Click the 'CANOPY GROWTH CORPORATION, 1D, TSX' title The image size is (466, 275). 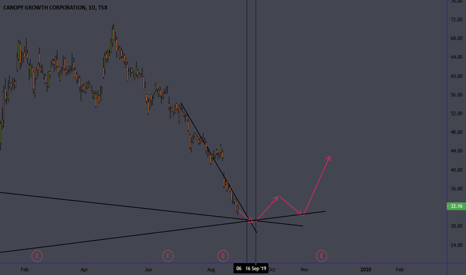(55, 7)
